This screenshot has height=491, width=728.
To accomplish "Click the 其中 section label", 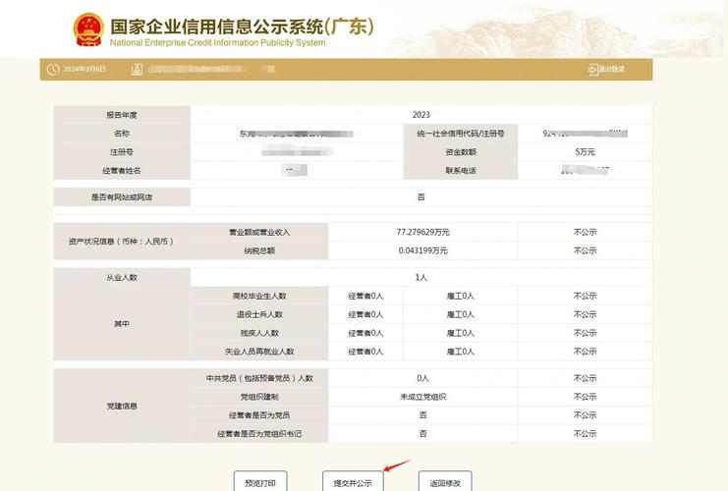I will click(x=122, y=323).
